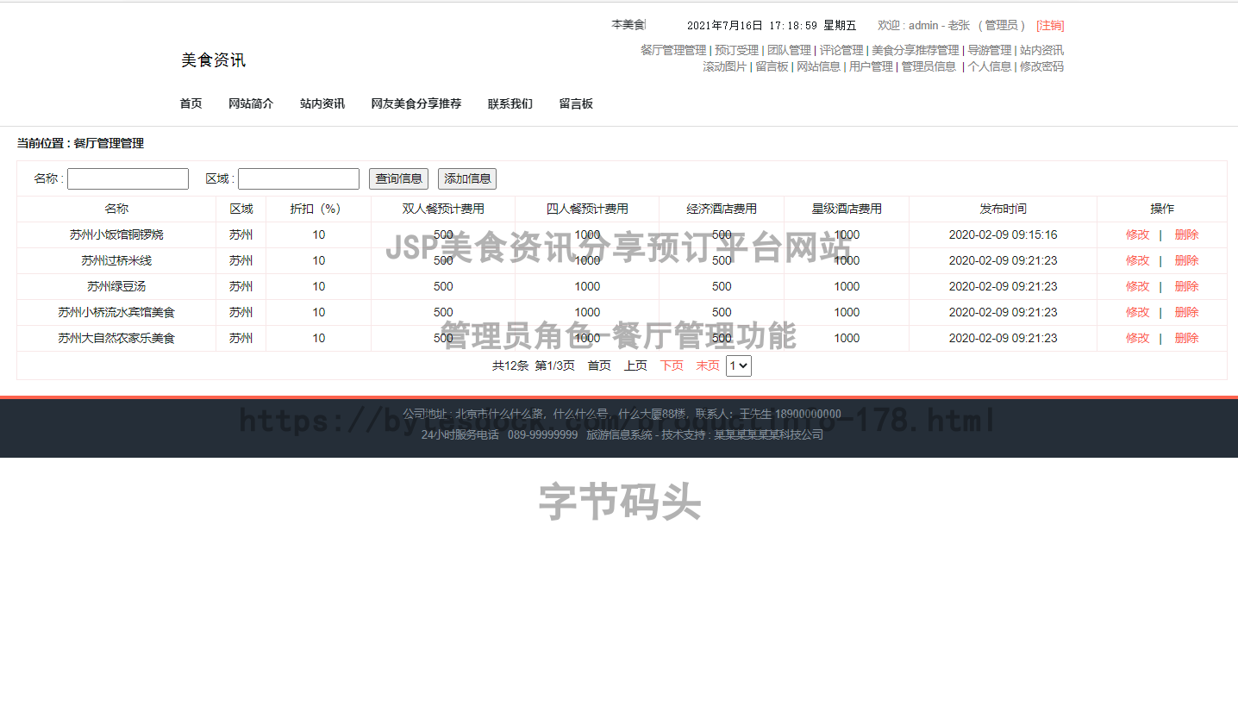Click 删除 for 苏州过桥米线
This screenshot has width=1238, height=712.
coord(1186,260)
